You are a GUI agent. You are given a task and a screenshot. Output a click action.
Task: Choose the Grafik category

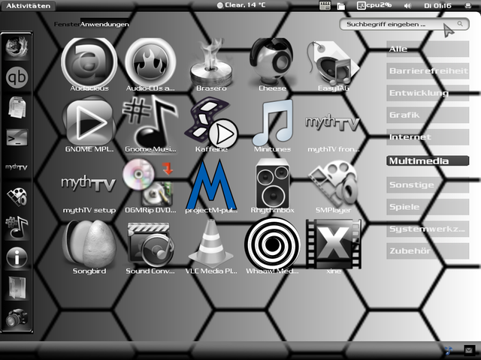428,115
